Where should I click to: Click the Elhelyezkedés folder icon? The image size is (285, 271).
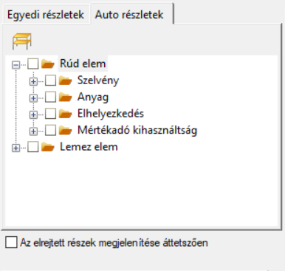[65, 114]
